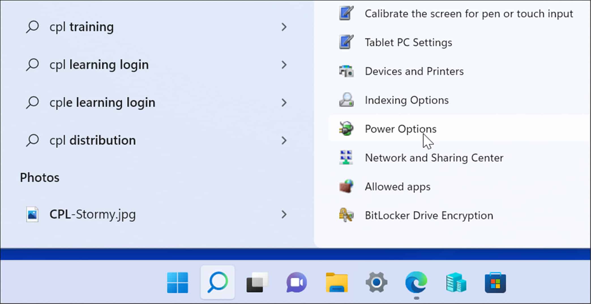Select the Indexing Options control panel item
Viewport: 591px width, 304px height.
[406, 100]
